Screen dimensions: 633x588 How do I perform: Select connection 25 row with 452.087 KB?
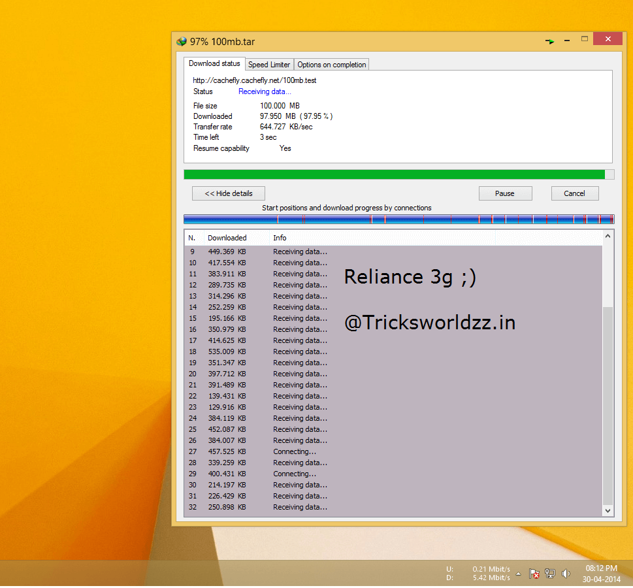[394, 429]
